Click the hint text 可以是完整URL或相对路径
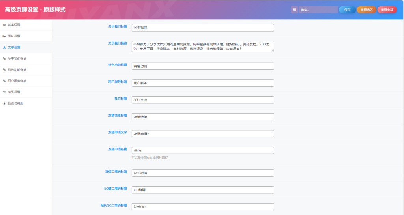 pos(150,157)
